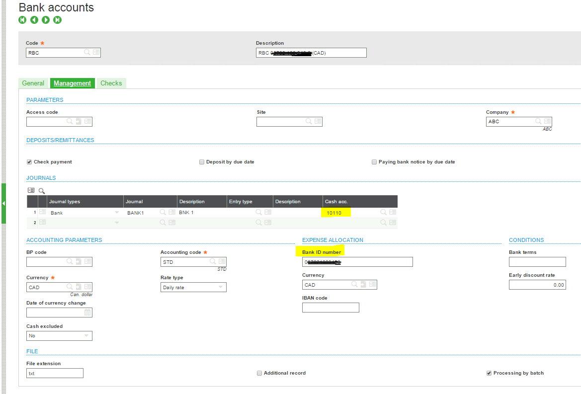
Task: Click the BNK 1 description cell
Action: tap(202, 213)
